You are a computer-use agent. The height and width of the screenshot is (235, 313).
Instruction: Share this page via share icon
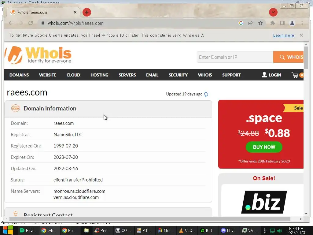251,23
